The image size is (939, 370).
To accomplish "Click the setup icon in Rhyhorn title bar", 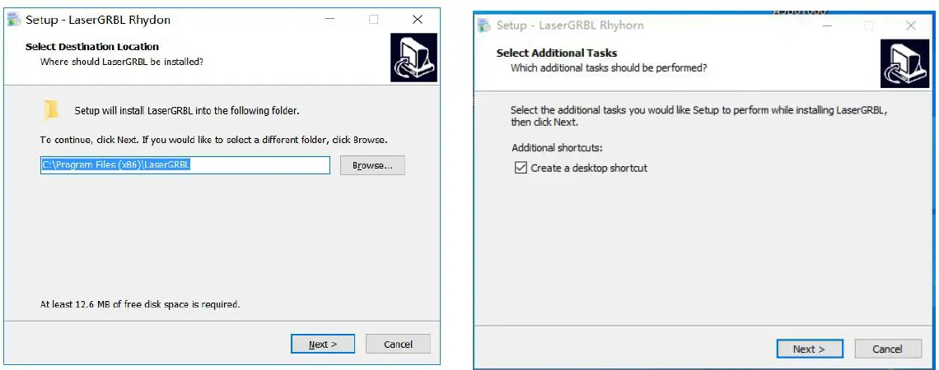I will point(484,25).
